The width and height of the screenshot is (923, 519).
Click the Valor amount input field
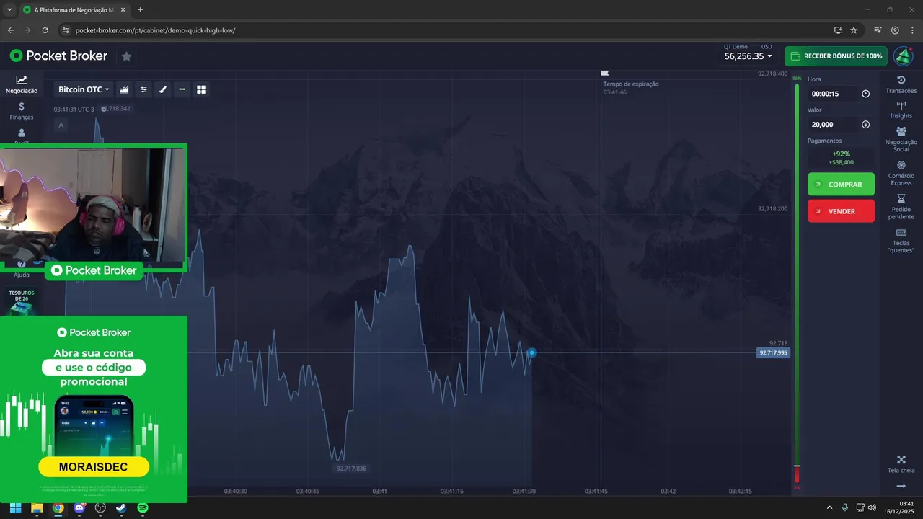pos(833,125)
